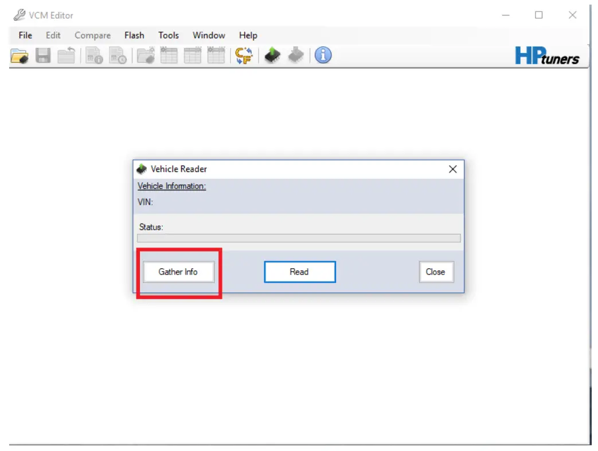Close the Vehicle Reader dialog with X
This screenshot has width=598, height=451.
click(453, 169)
